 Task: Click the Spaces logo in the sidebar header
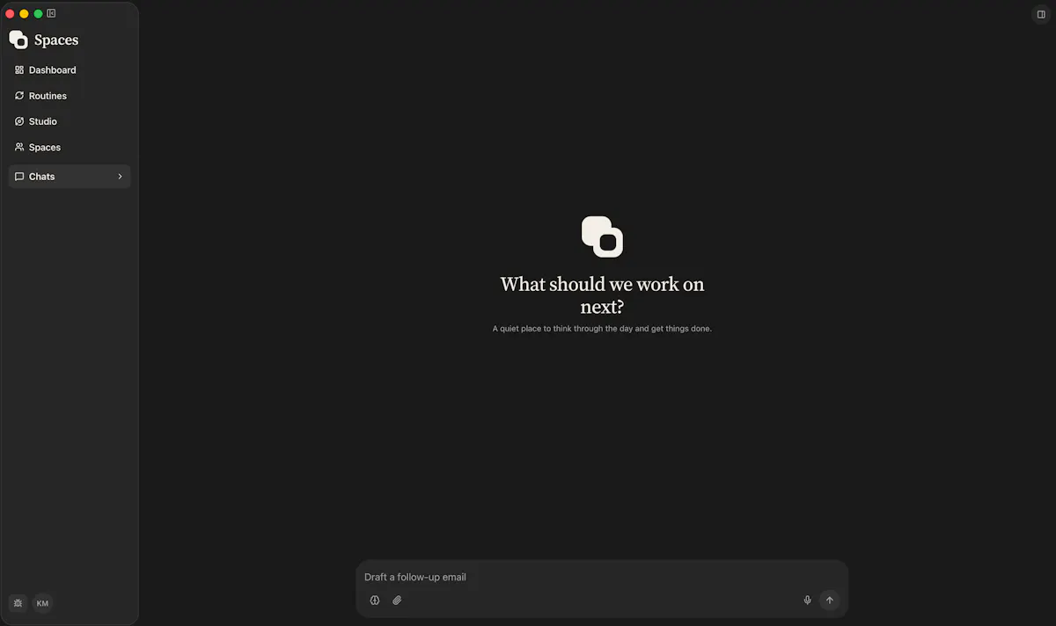coord(18,40)
